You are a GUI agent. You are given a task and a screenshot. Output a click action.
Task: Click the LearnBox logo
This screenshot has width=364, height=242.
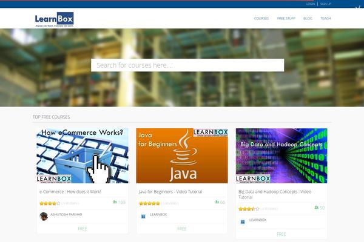pyautogui.click(x=55, y=19)
